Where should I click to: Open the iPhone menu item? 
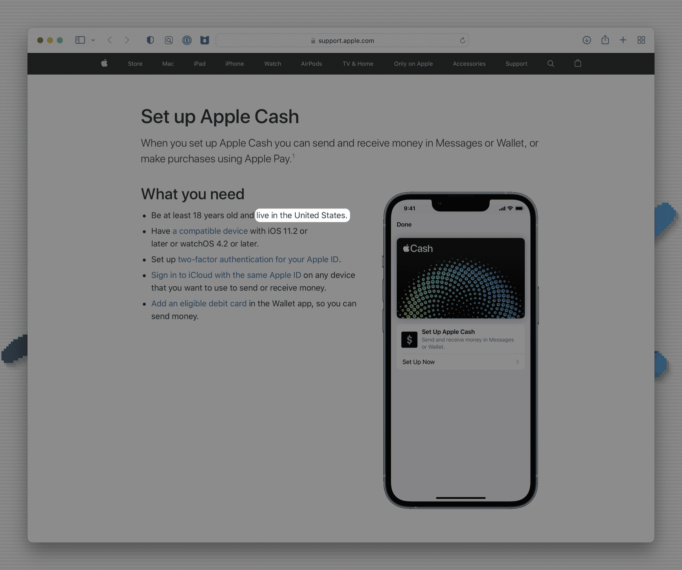[x=234, y=64]
